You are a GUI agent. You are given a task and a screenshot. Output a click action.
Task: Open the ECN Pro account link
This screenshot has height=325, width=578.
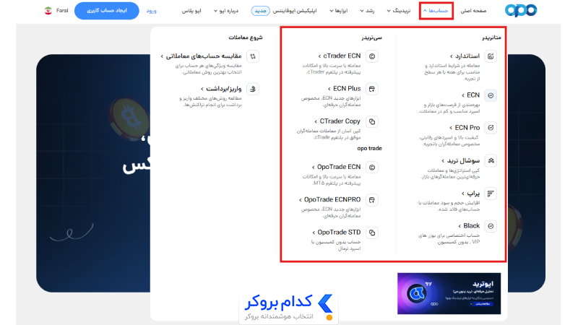(465, 128)
